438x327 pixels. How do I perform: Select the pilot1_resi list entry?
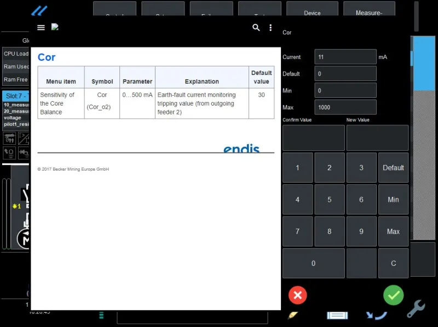(16, 124)
